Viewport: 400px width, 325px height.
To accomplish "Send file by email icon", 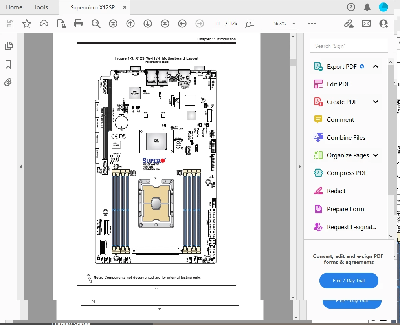I will 366,24.
